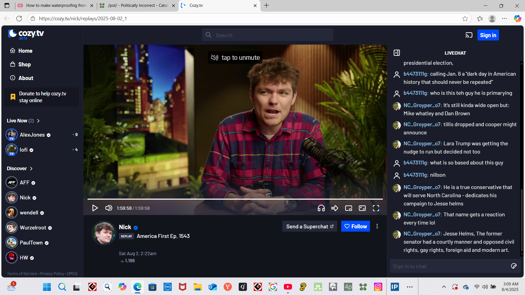Open Windows taskbar search
This screenshot has width=525, height=295.
[x=62, y=287]
